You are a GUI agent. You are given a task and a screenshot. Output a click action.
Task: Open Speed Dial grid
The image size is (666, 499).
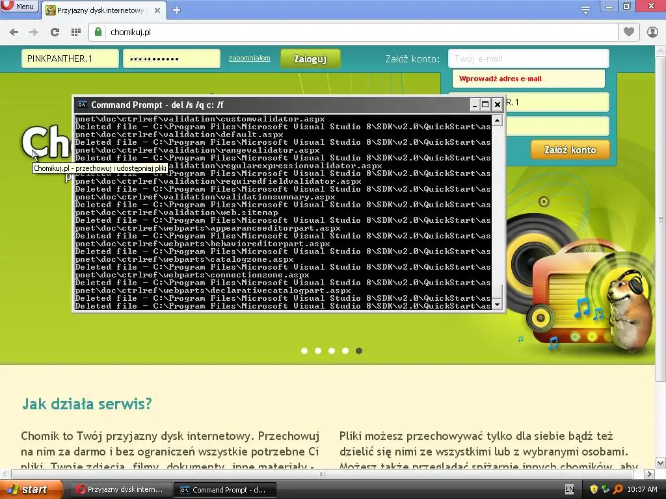pyautogui.click(x=76, y=32)
